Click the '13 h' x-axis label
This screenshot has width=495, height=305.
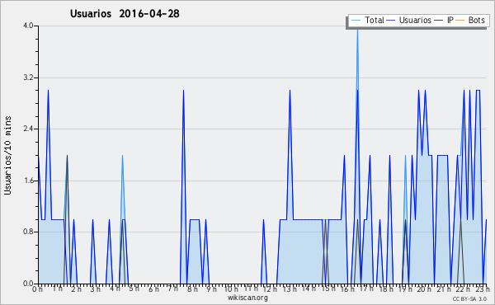click(290, 289)
